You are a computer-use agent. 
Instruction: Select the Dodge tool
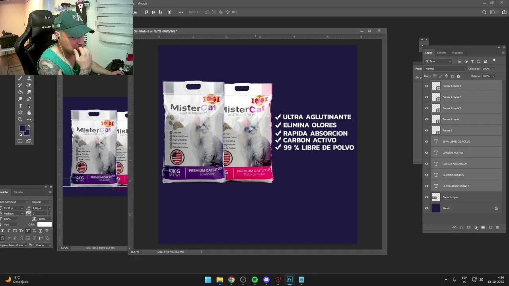tap(20, 99)
